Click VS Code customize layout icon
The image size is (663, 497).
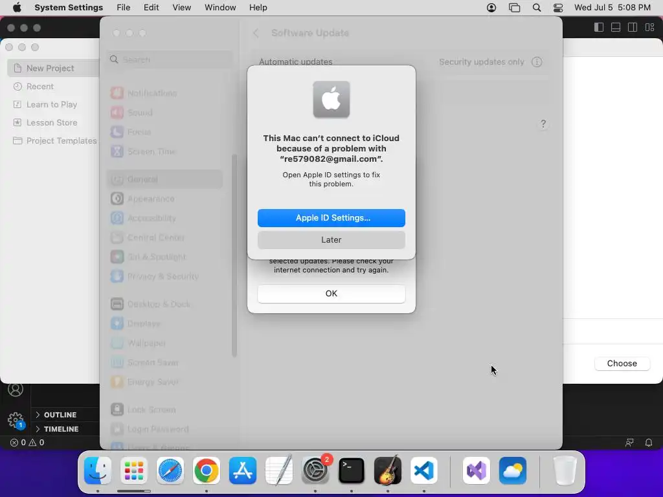point(650,27)
